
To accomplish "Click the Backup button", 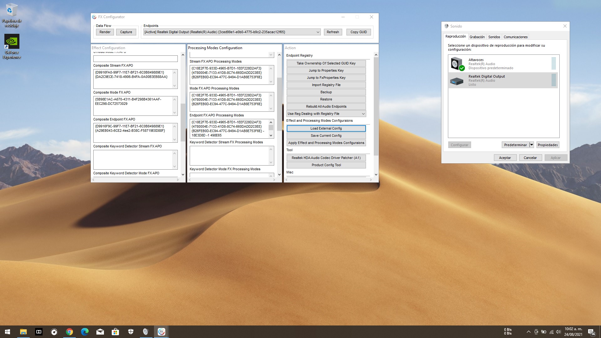I will coord(326,92).
